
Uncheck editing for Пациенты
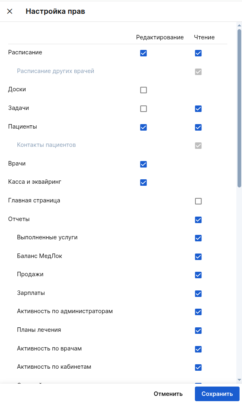click(143, 127)
